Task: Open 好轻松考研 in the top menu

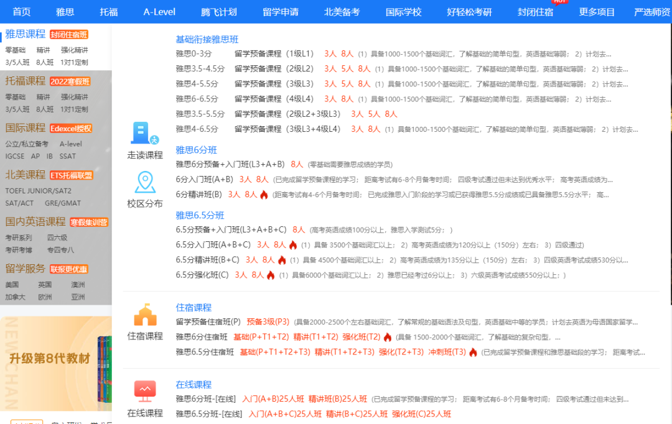Action: 469,12
